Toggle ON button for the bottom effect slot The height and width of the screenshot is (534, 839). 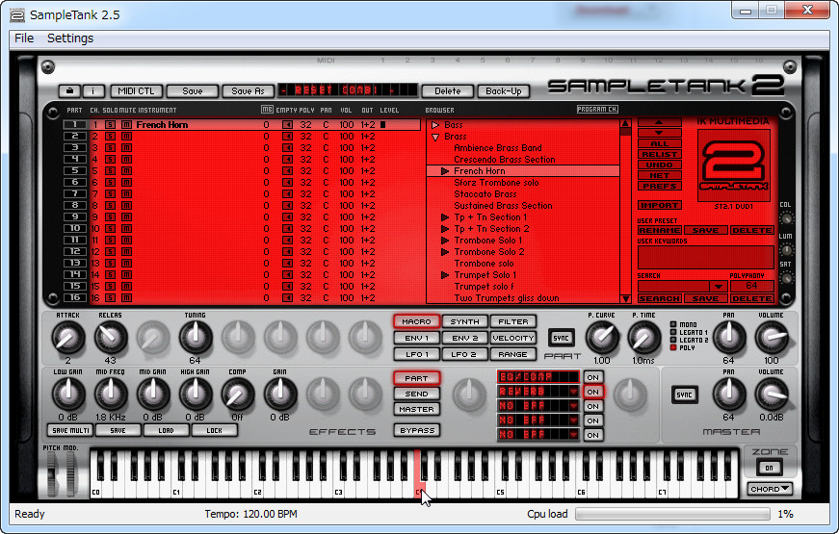click(x=592, y=435)
